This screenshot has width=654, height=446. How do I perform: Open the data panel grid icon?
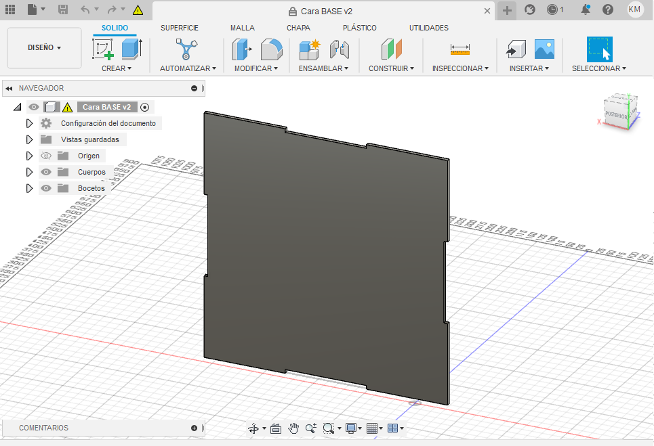pos(10,9)
